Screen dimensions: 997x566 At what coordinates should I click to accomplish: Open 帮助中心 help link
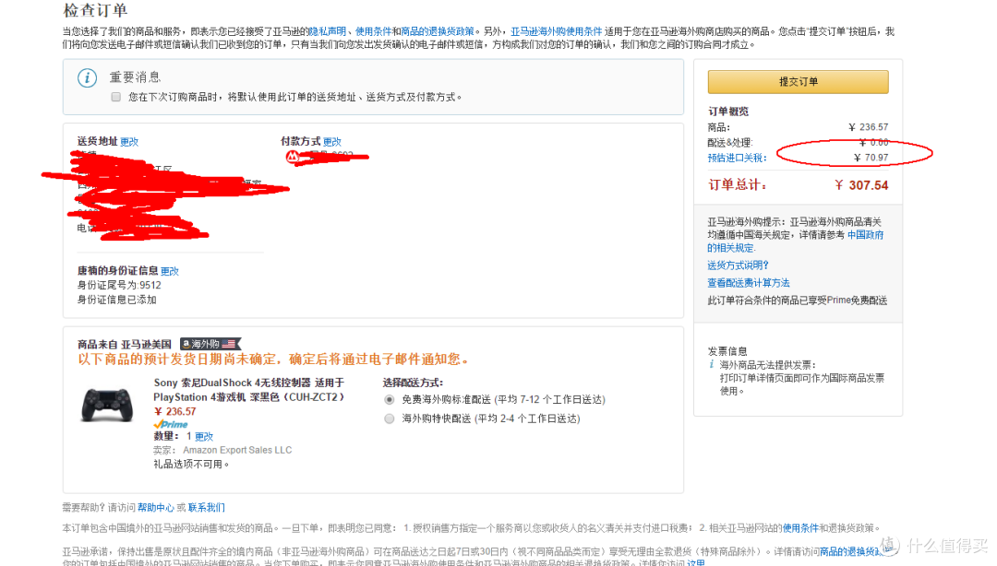pyautogui.click(x=156, y=508)
